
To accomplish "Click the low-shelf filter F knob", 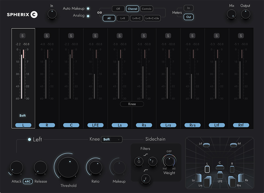I will pyautogui.click(x=153, y=161).
